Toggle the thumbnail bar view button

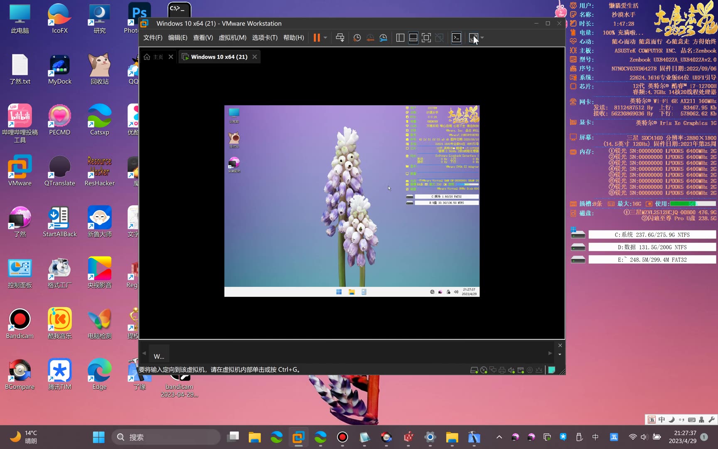(x=413, y=38)
